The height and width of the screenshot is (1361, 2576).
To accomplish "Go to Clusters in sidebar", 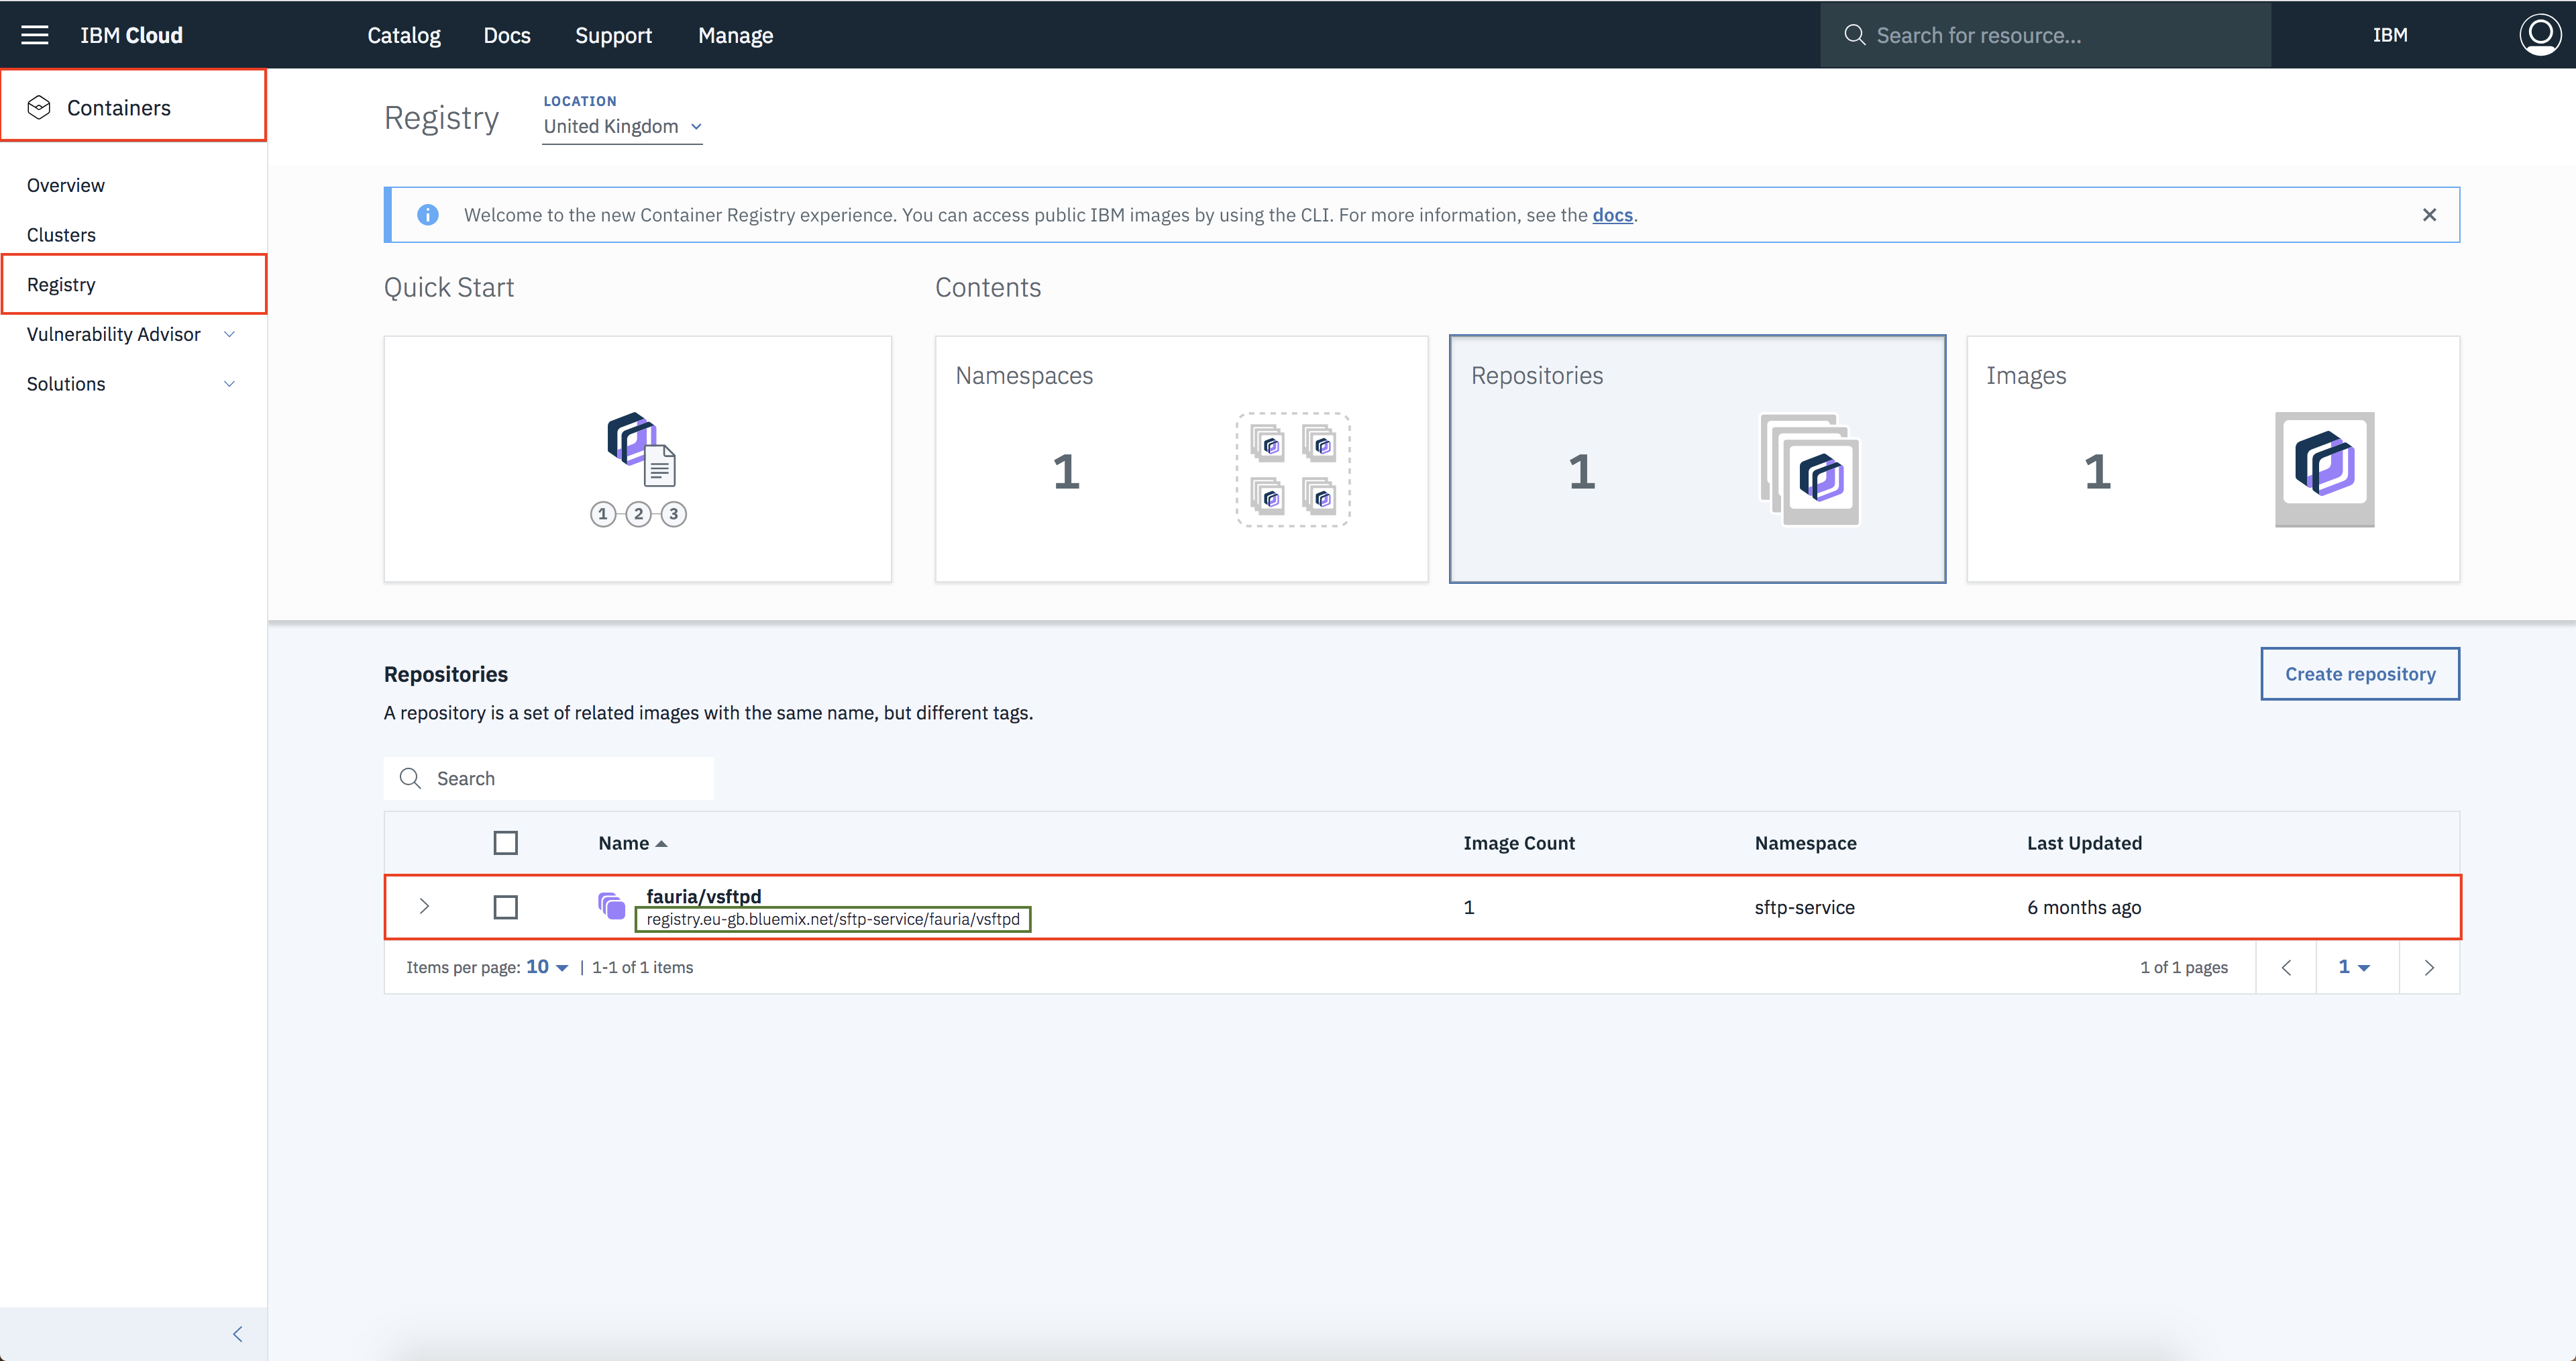I will (x=61, y=235).
